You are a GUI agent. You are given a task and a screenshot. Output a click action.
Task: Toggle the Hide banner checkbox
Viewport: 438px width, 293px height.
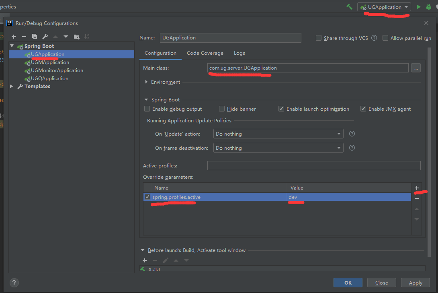(222, 109)
